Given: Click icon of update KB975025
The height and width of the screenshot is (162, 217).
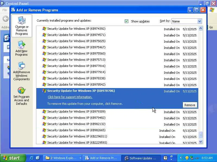Looking at the screenshot, I should point(44,41).
